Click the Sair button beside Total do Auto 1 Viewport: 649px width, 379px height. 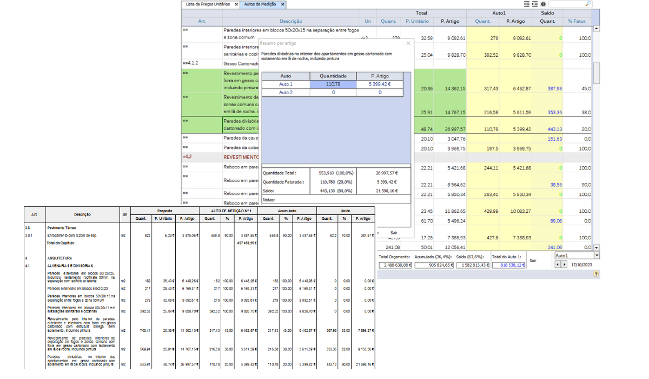click(x=533, y=260)
